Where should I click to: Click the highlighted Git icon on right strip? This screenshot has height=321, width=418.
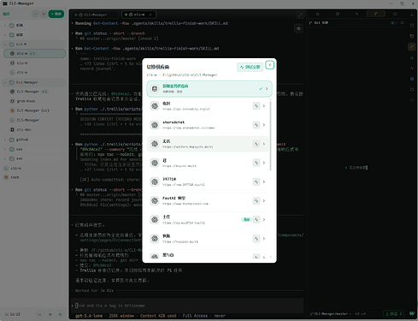click(412, 47)
